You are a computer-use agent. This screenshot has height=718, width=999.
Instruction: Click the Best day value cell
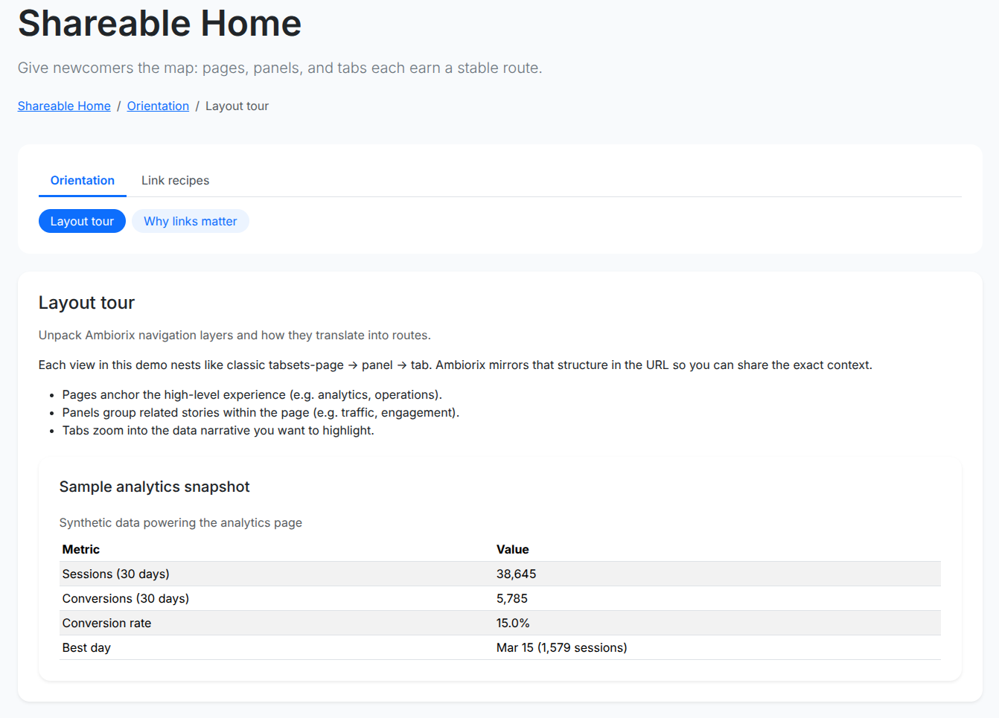pos(561,648)
